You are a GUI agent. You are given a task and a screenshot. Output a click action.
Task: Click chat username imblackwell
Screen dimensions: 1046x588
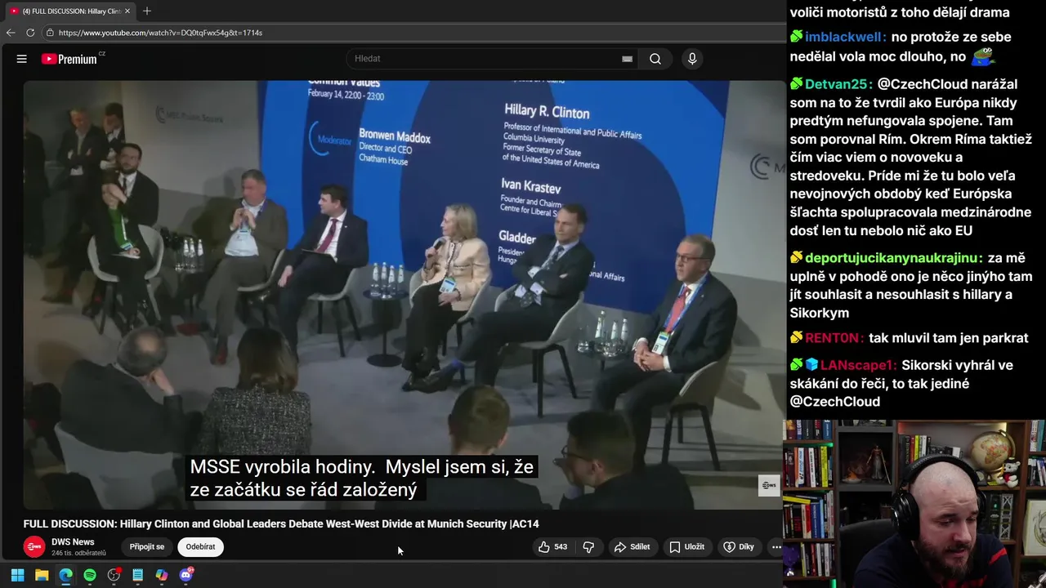(x=845, y=37)
